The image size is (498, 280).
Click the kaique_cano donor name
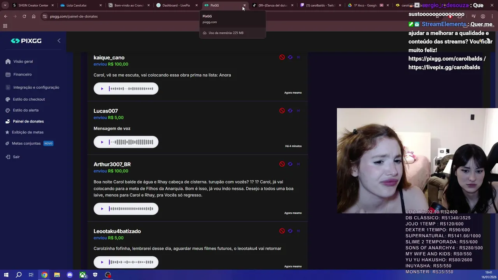coord(109,58)
